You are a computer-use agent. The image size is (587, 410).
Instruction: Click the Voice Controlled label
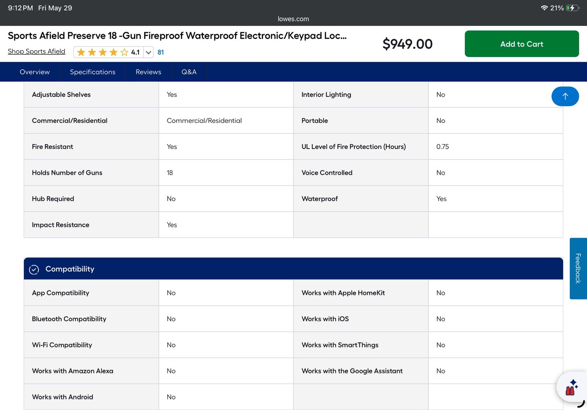[327, 173]
